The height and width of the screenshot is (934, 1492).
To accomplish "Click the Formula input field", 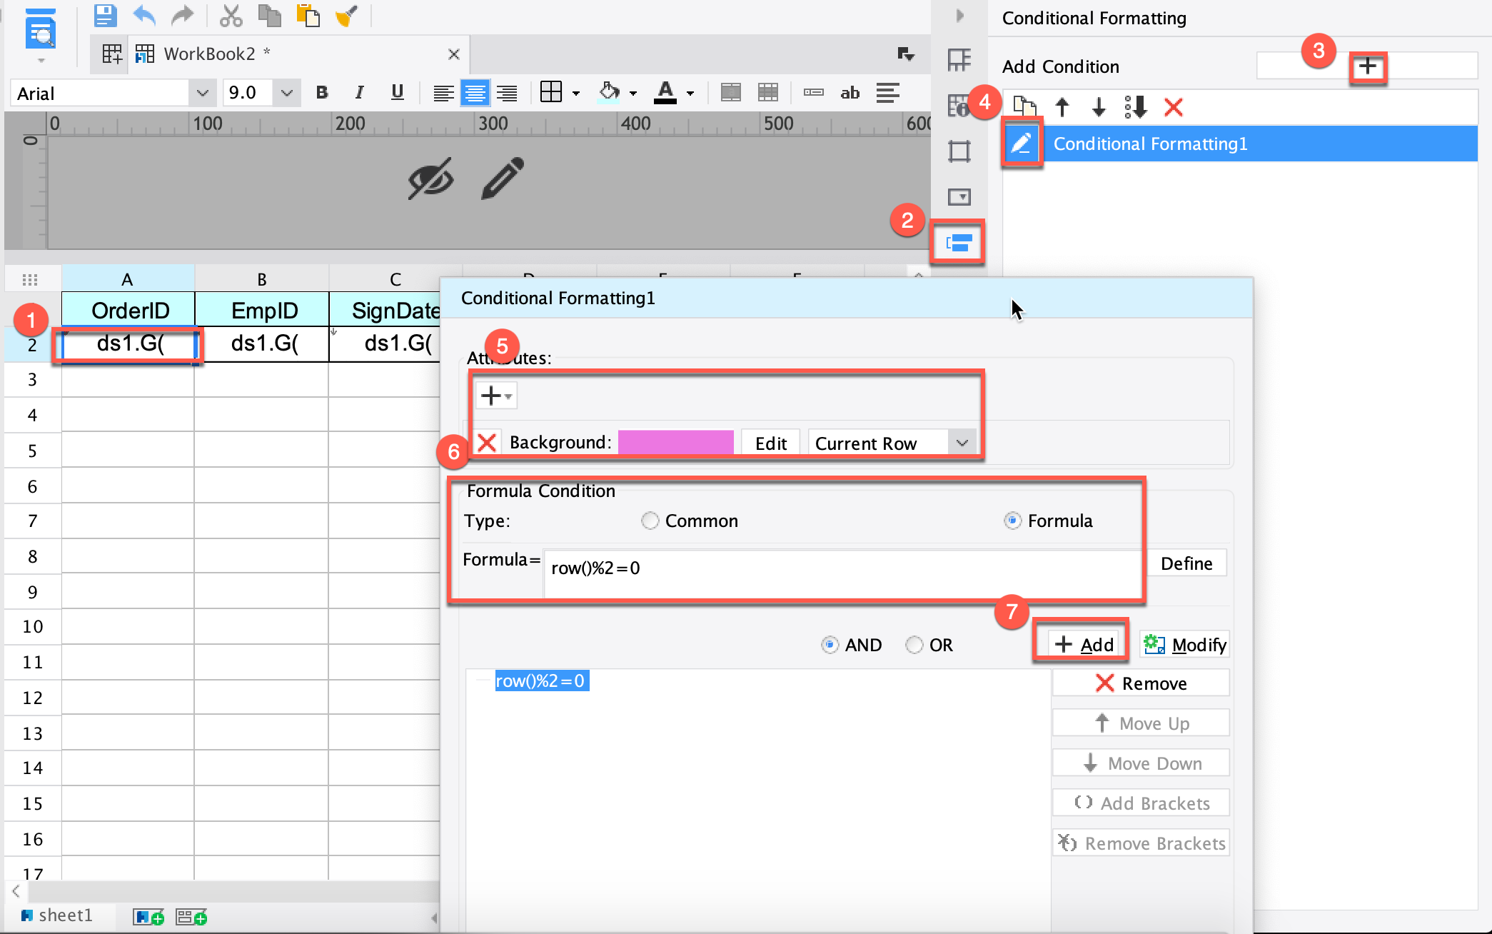I will (x=842, y=573).
